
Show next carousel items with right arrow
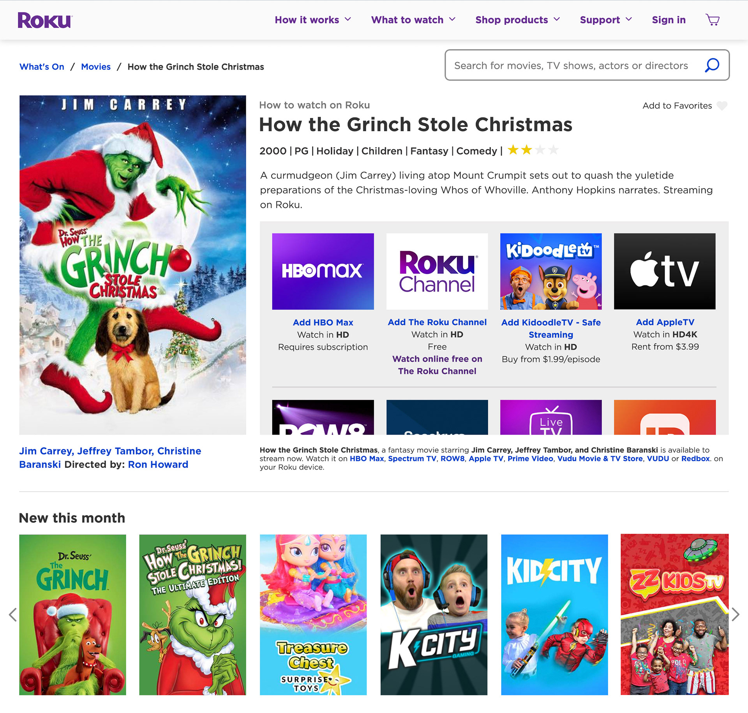click(x=735, y=614)
